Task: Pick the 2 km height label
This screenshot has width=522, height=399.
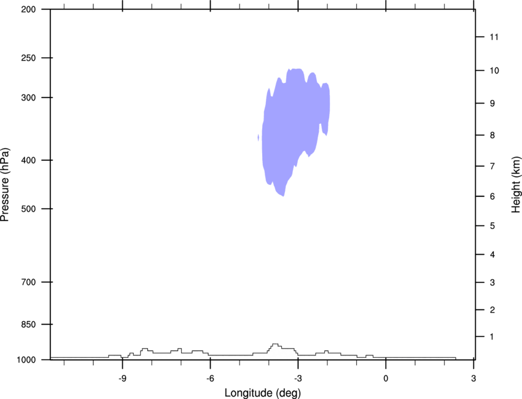Action: pos(493,310)
